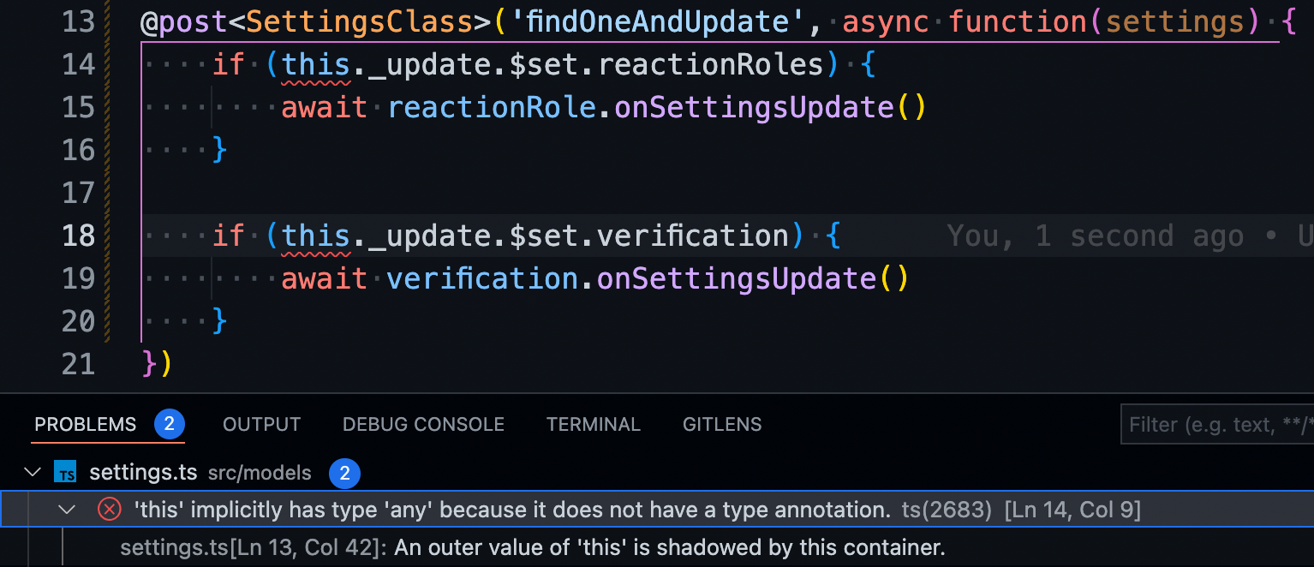This screenshot has width=1314, height=567.
Task: Click the red error circle icon
Action: point(108,508)
